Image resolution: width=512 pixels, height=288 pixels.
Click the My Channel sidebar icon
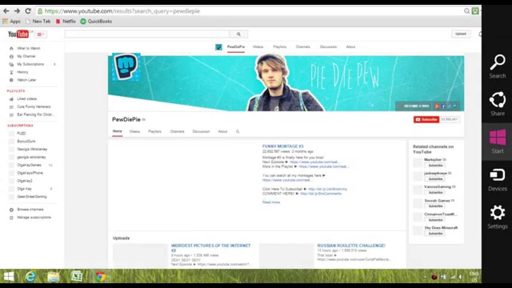point(11,56)
